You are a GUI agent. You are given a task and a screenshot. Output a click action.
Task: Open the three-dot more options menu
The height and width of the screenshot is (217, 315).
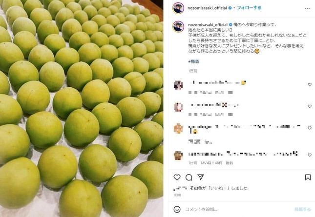pos(307,8)
